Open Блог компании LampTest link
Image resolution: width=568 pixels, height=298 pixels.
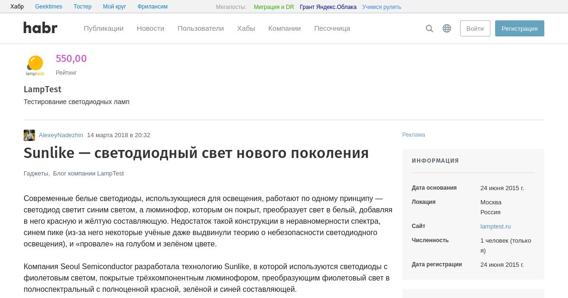[x=89, y=174]
